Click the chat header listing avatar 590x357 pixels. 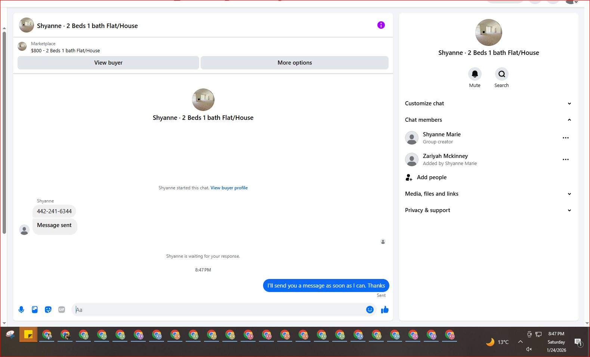[27, 25]
